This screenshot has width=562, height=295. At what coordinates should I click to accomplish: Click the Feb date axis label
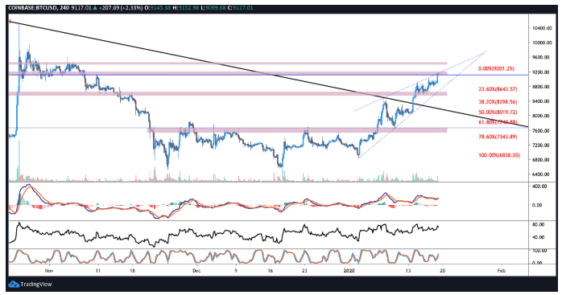click(x=502, y=271)
